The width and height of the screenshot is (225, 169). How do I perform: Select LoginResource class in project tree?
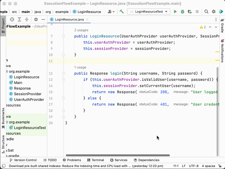24,77
